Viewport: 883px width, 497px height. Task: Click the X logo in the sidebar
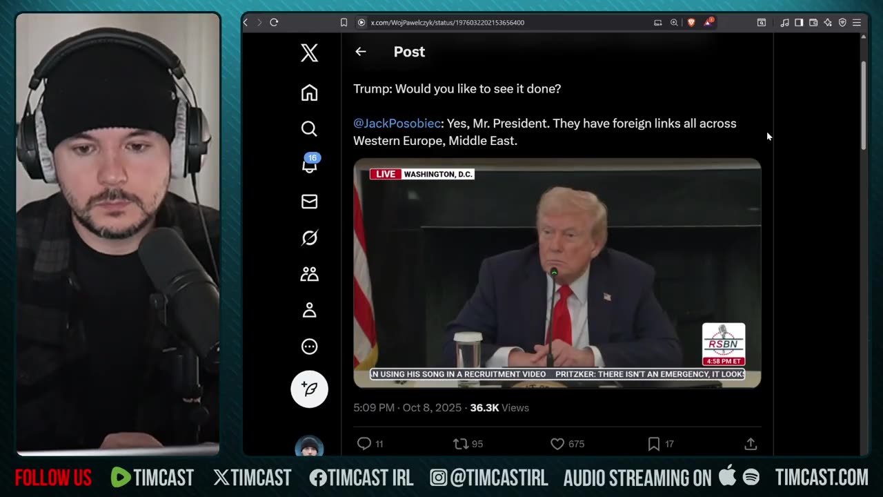click(309, 52)
